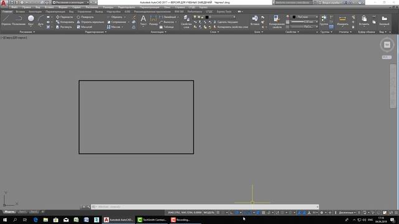Toggle ortho mode in status bar
This screenshot has height=224, width=399.
pos(231,213)
